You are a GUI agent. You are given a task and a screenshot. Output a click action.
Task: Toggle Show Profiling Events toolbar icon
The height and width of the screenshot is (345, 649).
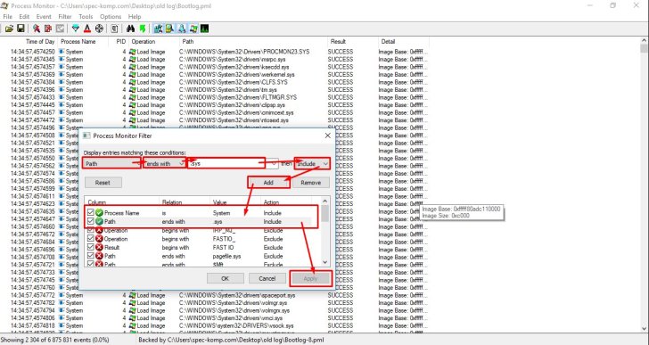click(204, 29)
